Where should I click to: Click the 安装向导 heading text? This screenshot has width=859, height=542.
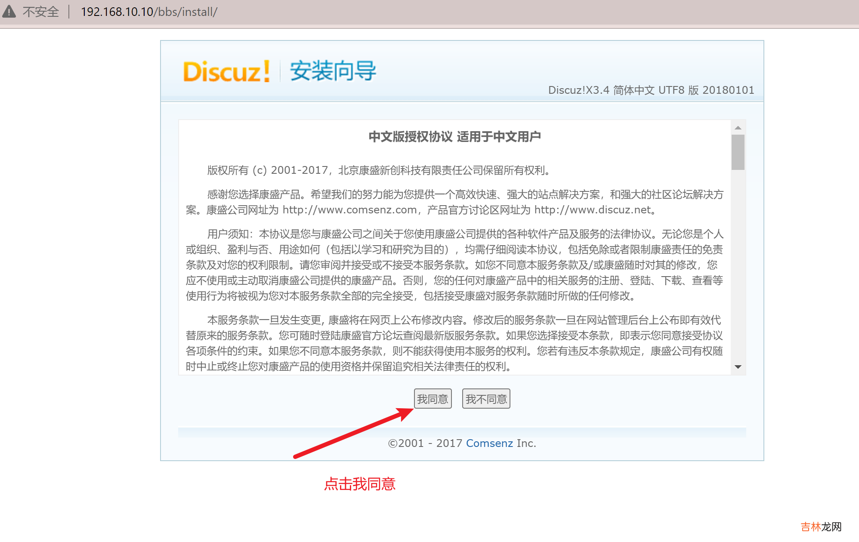tap(333, 71)
